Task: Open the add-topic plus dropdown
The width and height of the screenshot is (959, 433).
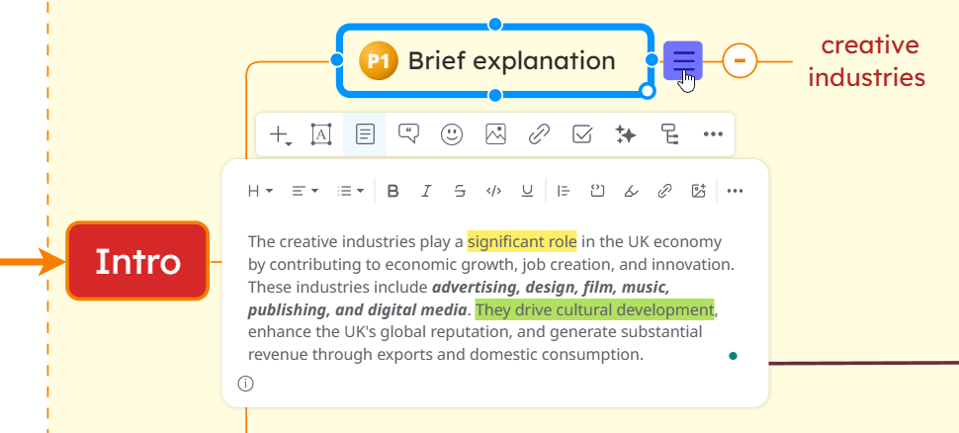Action: pos(280,134)
